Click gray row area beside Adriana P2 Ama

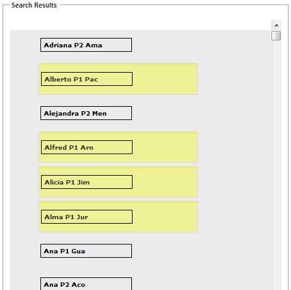click(201, 45)
